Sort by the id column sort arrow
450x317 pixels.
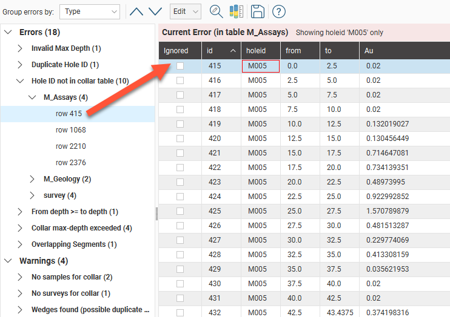click(x=233, y=51)
